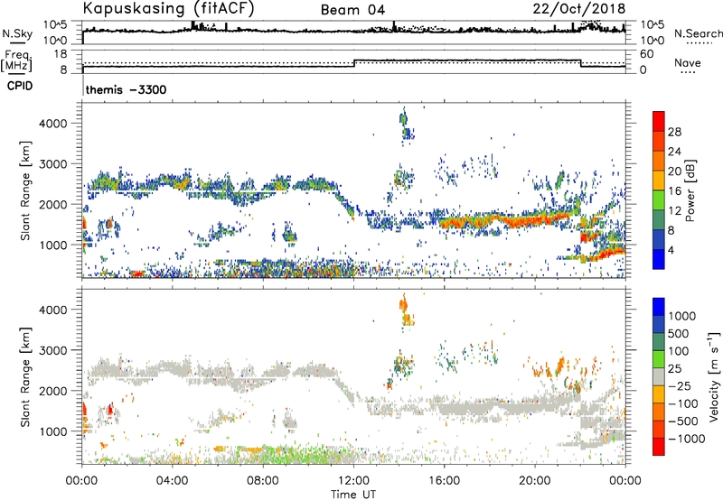Click the '1000' tick on velocity colorbar
Viewport: 723px width, 500px height.
[x=681, y=316]
